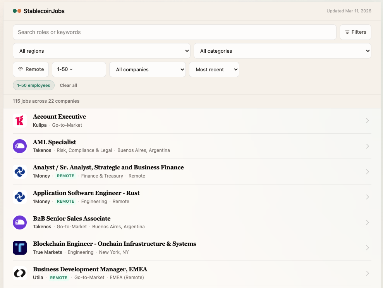Click chevron on Application Software Engineer row

pyautogui.click(x=368, y=197)
